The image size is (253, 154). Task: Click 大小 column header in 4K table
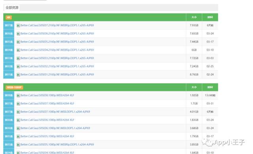pyautogui.click(x=194, y=17)
